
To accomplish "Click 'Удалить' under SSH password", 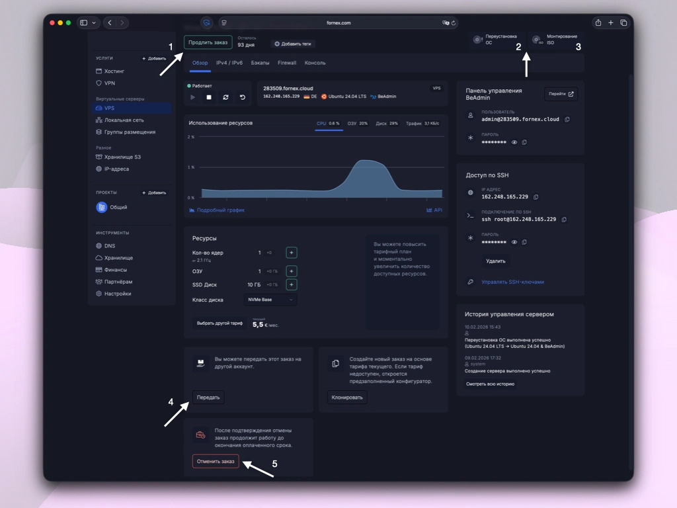I will (496, 261).
